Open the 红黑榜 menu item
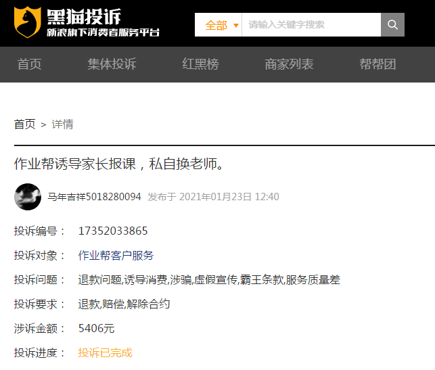 (200, 64)
